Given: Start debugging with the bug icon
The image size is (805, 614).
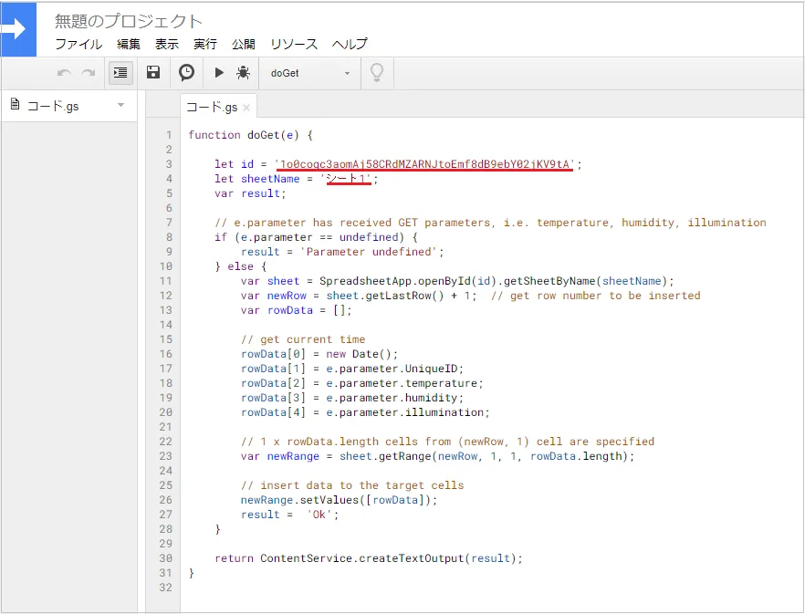Looking at the screenshot, I should [244, 73].
